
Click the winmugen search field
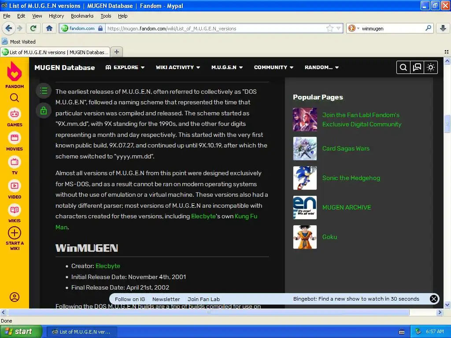(x=392, y=29)
